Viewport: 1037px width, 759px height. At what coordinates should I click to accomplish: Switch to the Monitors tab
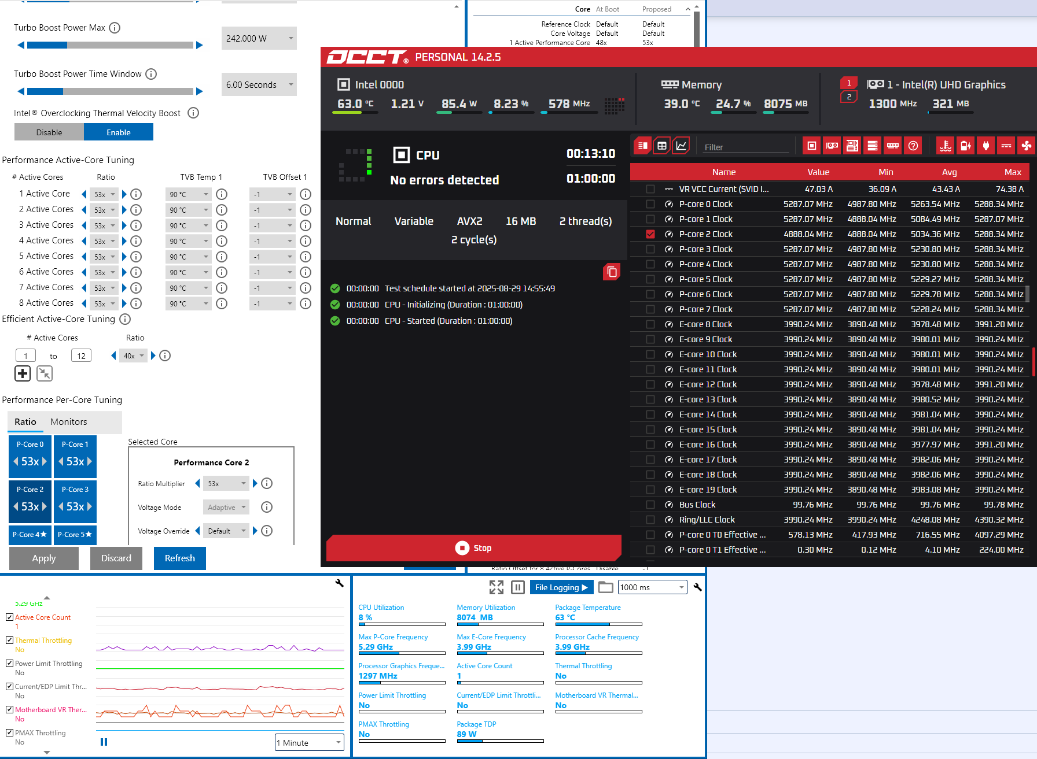pyautogui.click(x=69, y=422)
